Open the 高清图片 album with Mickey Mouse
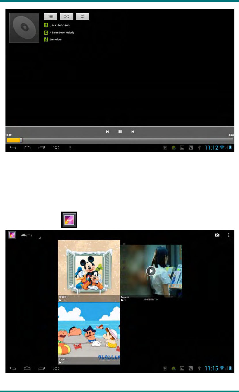239x392 pixels. click(89, 271)
